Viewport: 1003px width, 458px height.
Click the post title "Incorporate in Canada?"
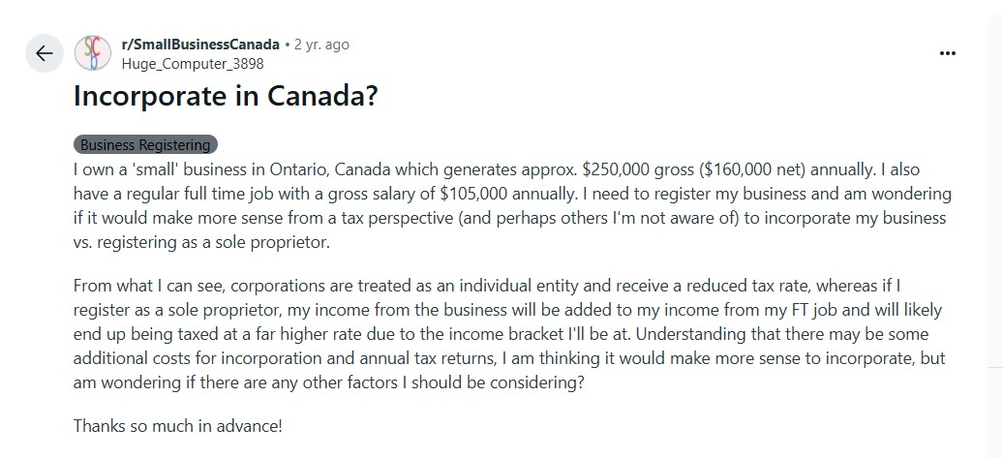[225, 97]
